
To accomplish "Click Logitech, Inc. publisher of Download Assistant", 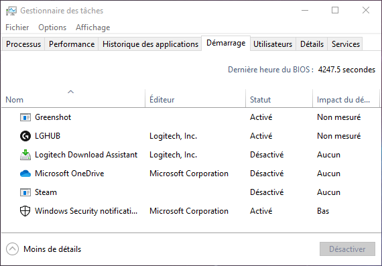I will (x=173, y=155).
